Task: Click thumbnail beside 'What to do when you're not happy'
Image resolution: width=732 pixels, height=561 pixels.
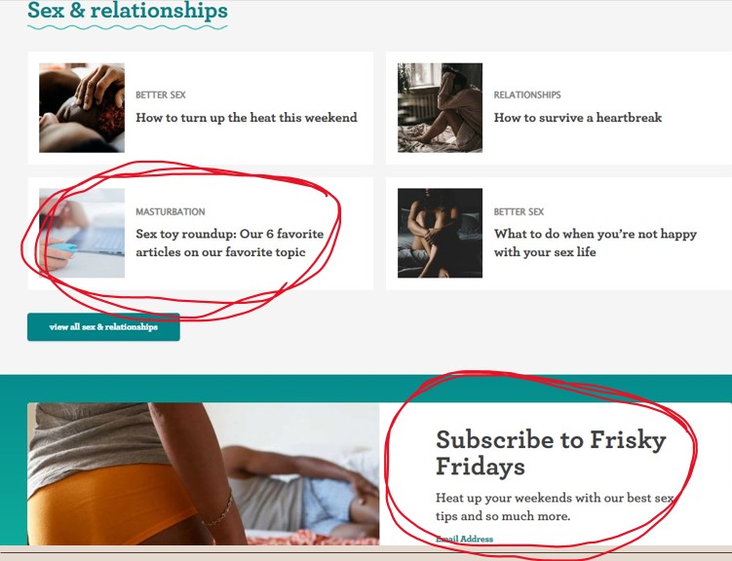Action: [x=440, y=233]
